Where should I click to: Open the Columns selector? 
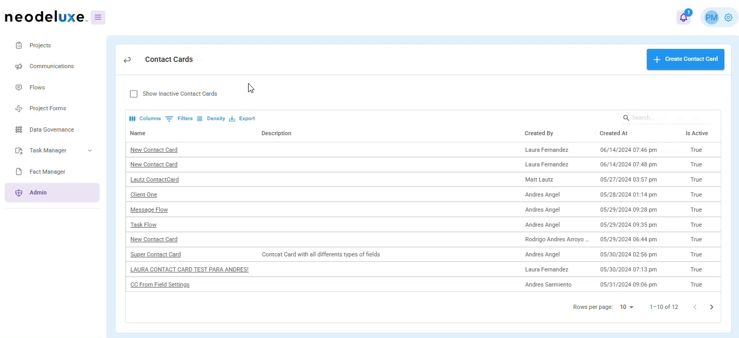tap(145, 119)
